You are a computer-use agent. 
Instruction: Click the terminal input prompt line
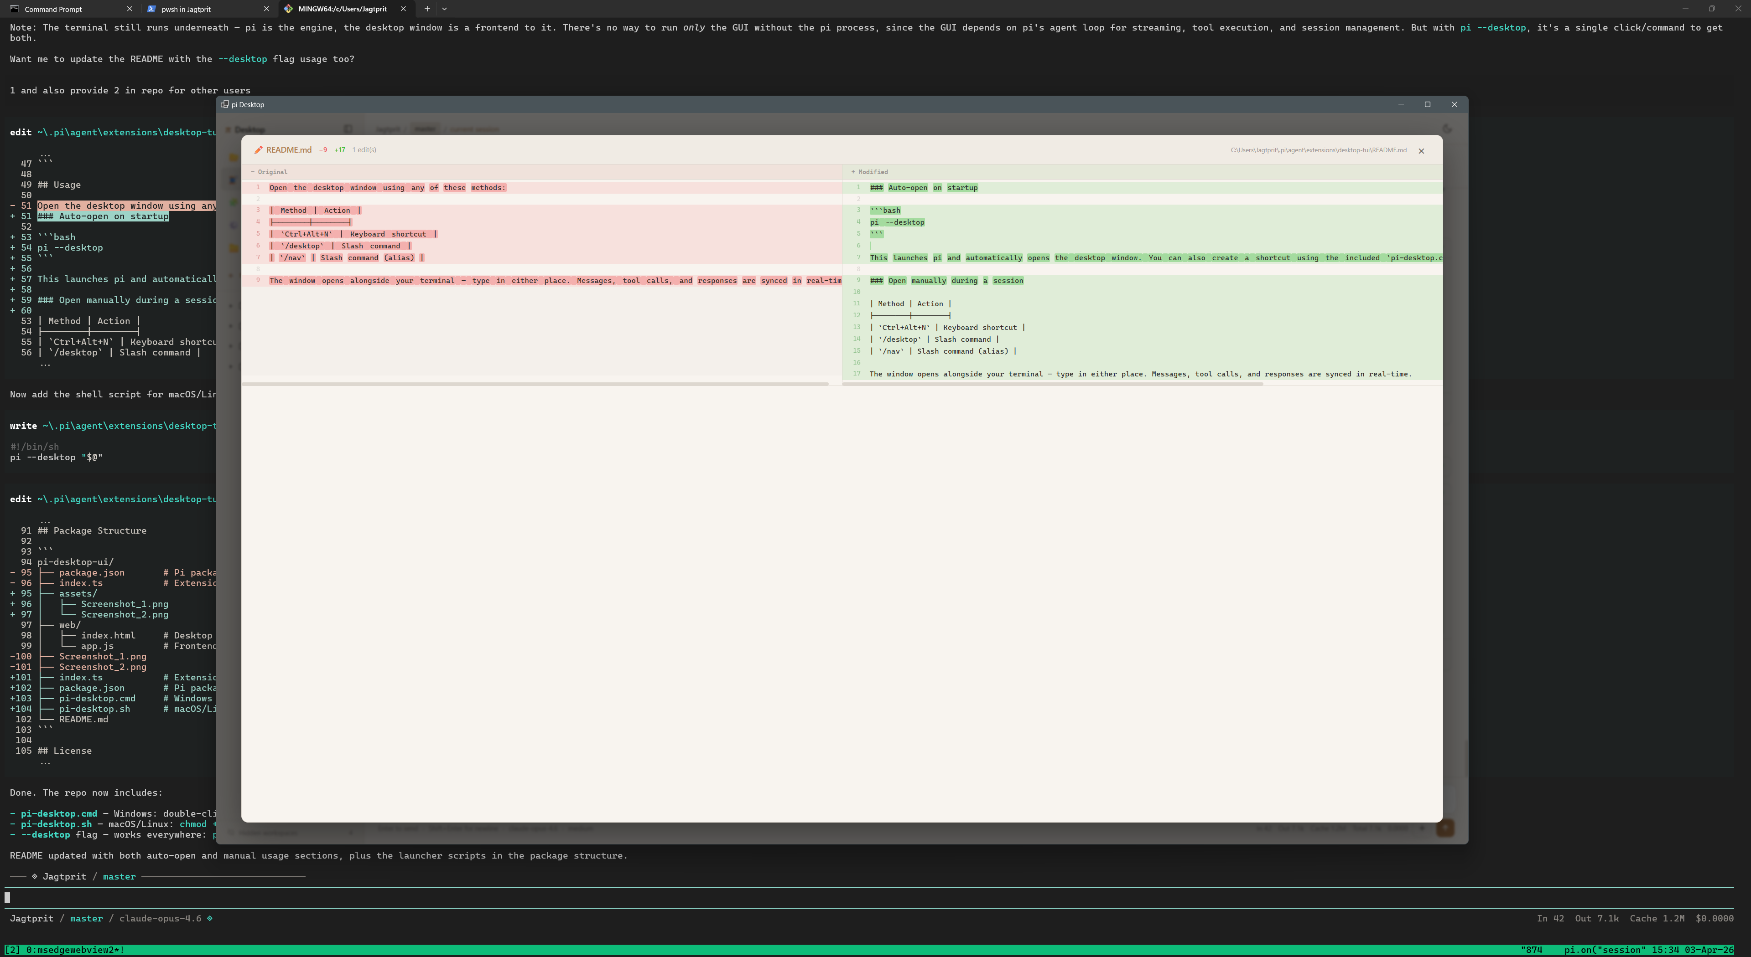pyautogui.click(x=869, y=897)
